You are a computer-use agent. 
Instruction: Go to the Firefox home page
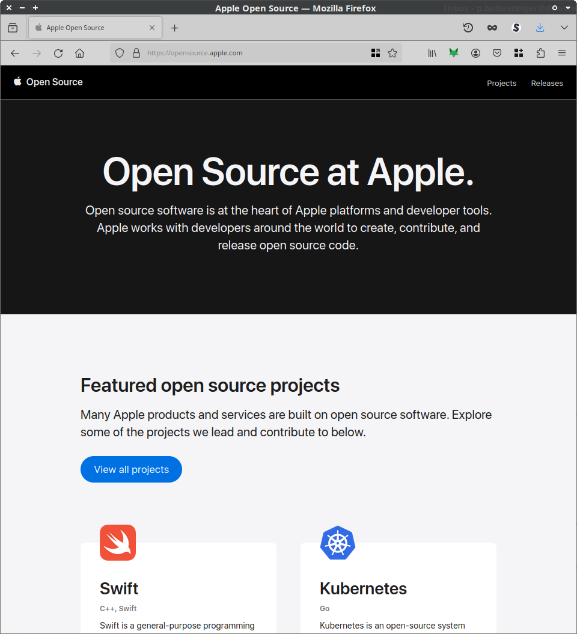(x=79, y=53)
